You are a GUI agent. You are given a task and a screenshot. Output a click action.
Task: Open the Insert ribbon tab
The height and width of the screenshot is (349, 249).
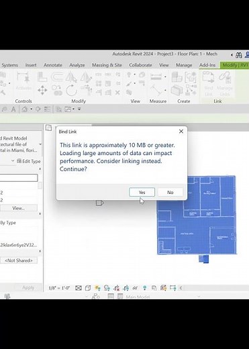point(31,65)
